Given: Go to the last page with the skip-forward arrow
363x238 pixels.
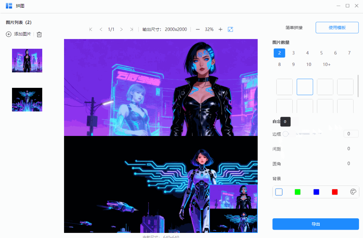Looking at the screenshot, I should click(131, 29).
